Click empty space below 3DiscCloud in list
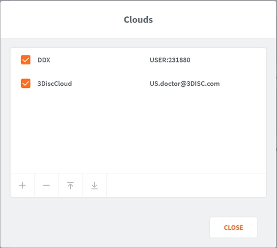The height and width of the screenshot is (248, 277). click(138, 131)
